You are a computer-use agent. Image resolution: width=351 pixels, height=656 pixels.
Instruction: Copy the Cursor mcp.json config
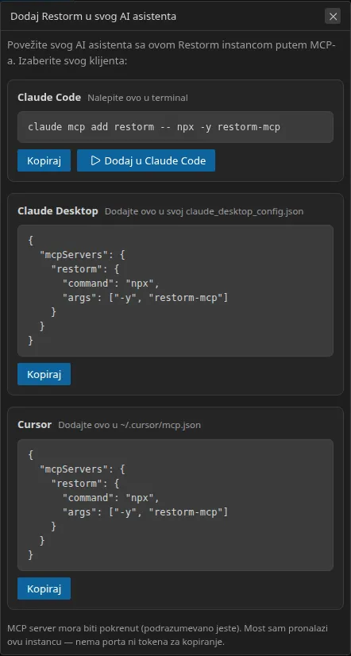point(44,588)
